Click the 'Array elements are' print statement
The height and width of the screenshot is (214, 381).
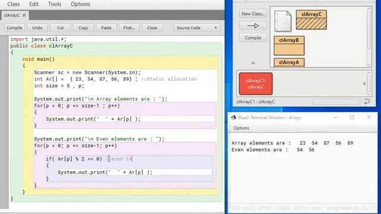tap(101, 99)
